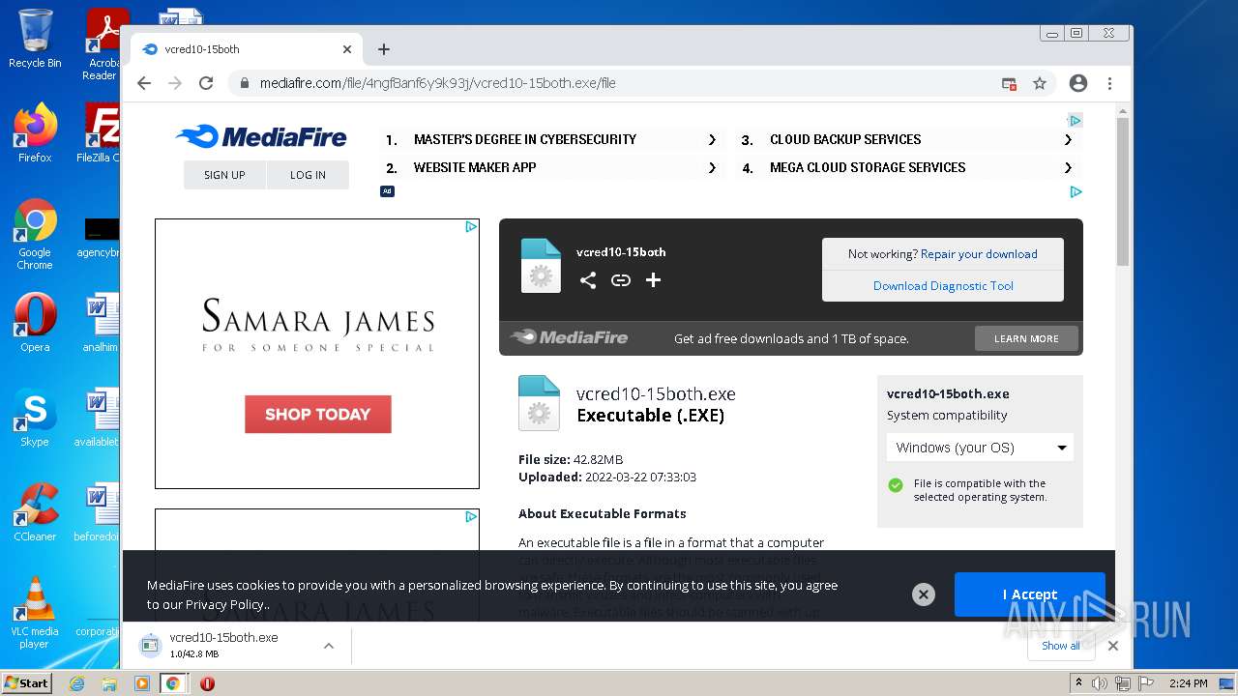
Task: Click the Start button
Action: coord(27,682)
